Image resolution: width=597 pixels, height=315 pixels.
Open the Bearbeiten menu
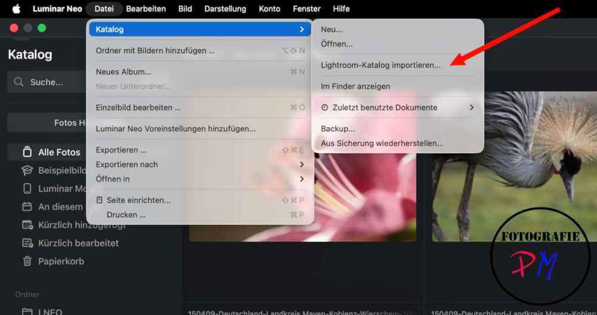(146, 9)
